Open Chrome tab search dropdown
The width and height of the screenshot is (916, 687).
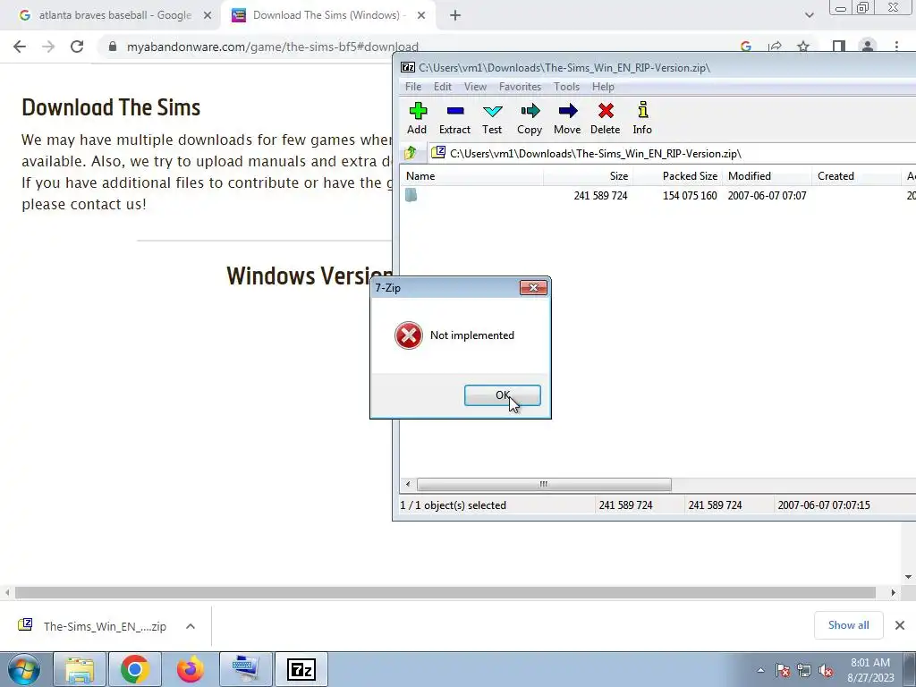[809, 16]
